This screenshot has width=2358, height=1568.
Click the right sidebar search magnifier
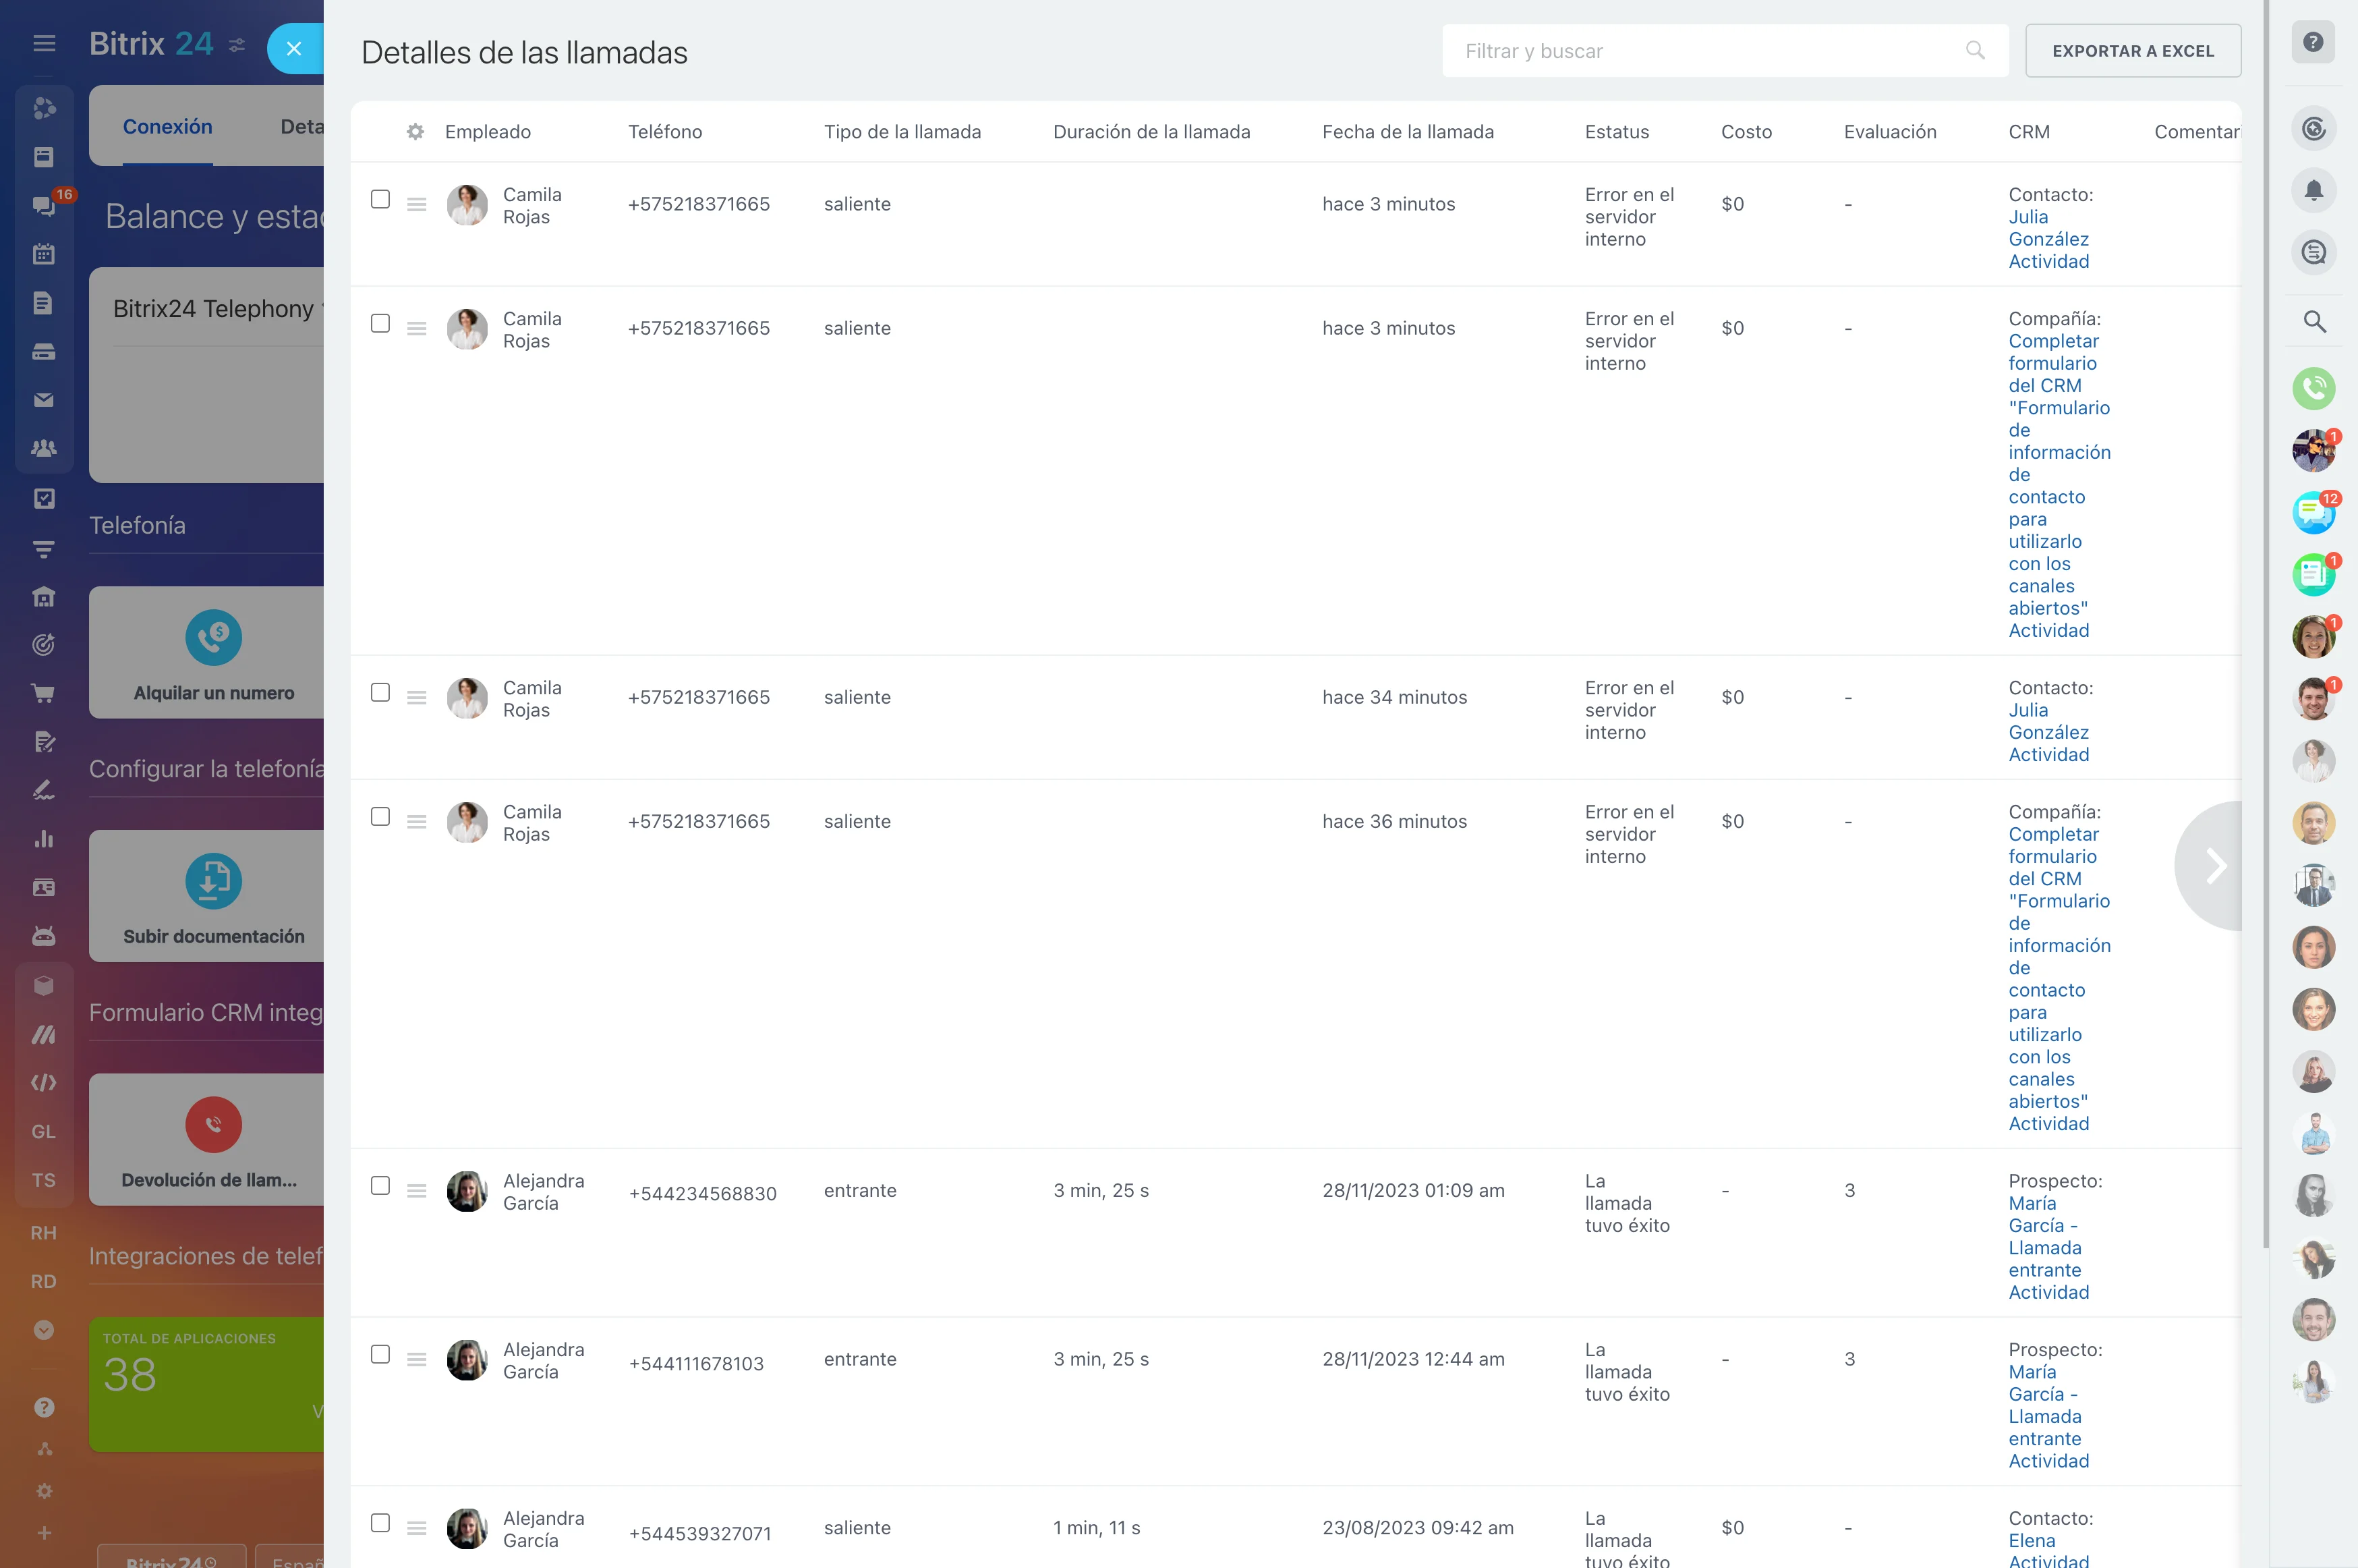[2313, 322]
